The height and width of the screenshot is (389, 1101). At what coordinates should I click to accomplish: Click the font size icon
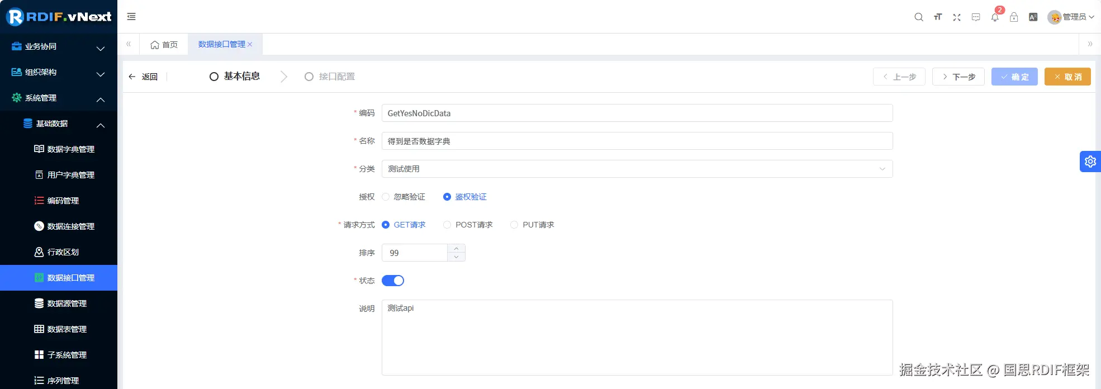(938, 17)
